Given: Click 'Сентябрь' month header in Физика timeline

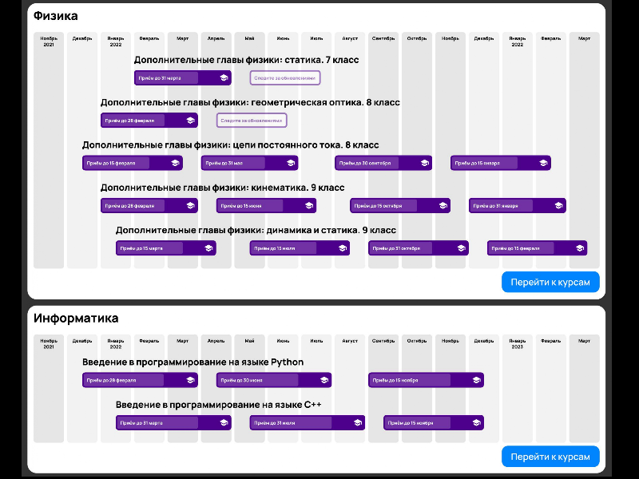Looking at the screenshot, I should click(x=383, y=38).
